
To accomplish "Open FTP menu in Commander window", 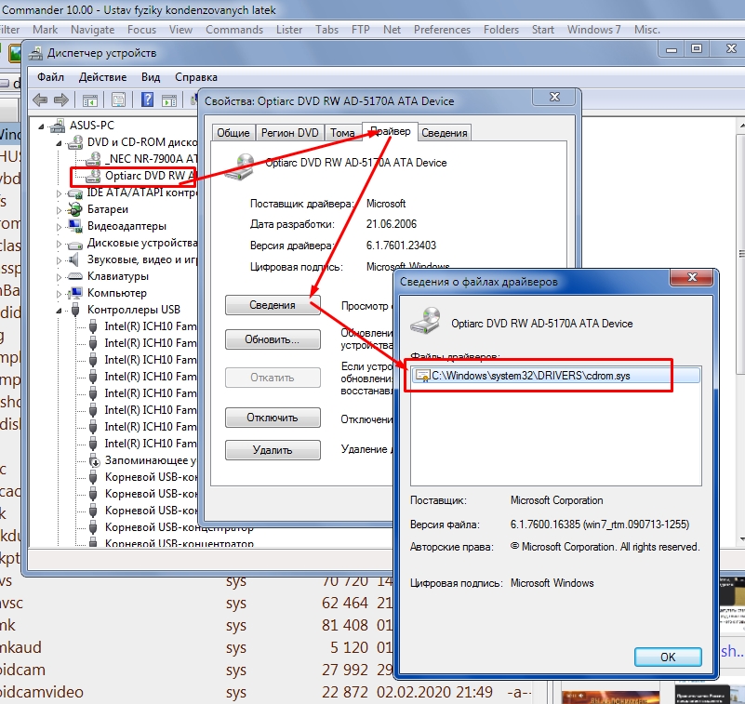I will pyautogui.click(x=361, y=30).
